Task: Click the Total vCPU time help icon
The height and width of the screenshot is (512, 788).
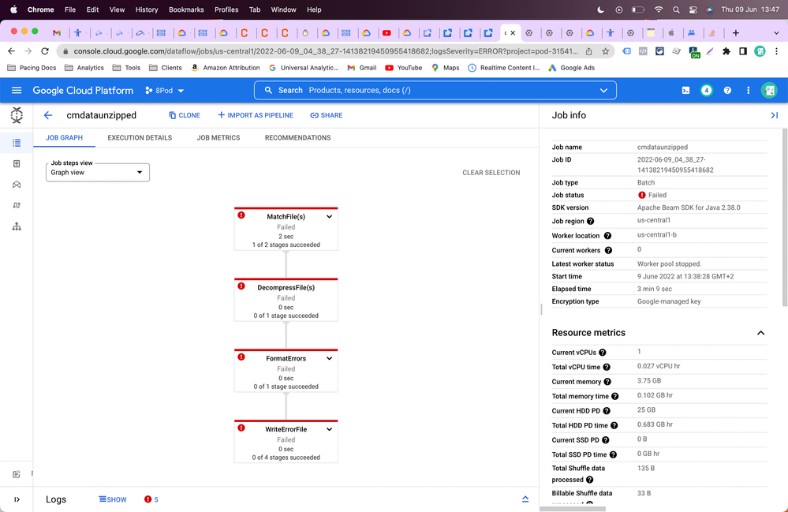Action: [x=607, y=368]
